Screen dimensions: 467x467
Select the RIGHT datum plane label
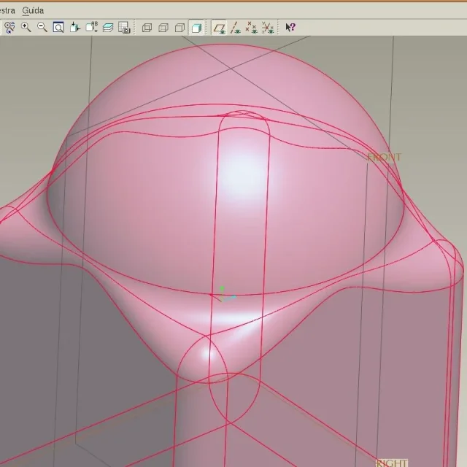392,463
